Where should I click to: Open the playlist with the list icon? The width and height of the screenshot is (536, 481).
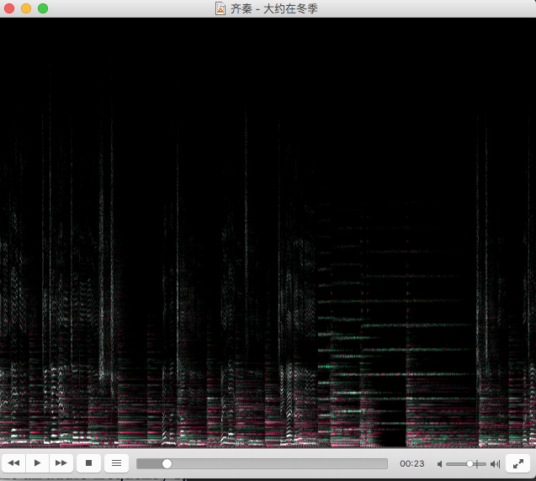(x=117, y=463)
